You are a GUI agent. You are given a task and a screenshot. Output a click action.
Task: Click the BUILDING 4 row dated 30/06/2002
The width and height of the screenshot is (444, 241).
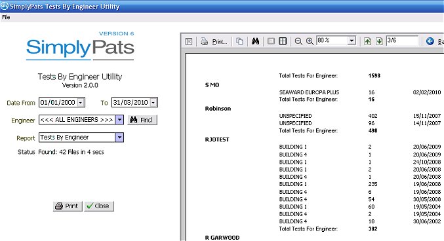[x=359, y=221]
